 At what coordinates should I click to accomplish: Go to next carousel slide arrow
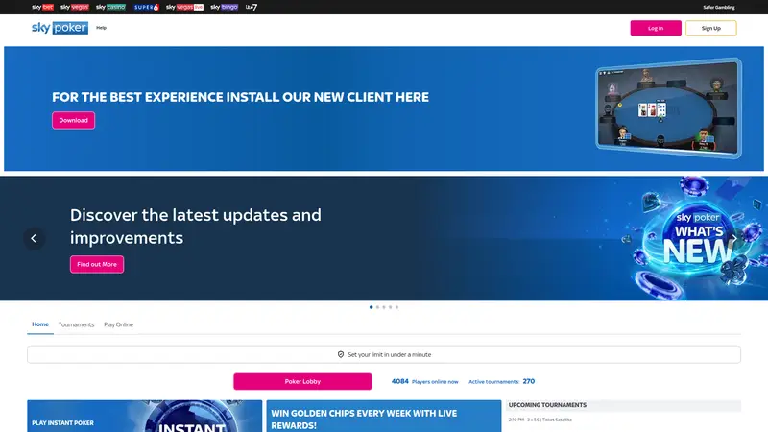tap(733, 238)
